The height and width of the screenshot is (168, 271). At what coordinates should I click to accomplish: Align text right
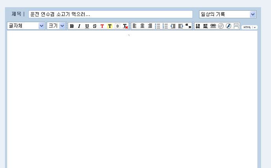(x=150, y=26)
